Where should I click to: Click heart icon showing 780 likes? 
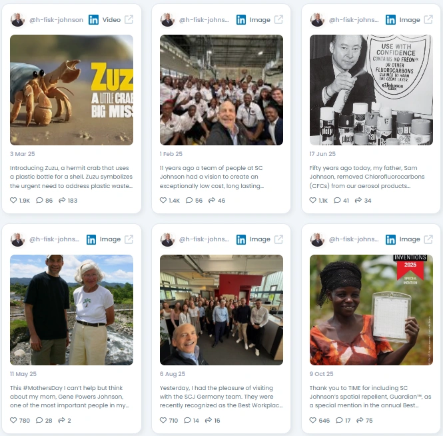click(x=13, y=420)
